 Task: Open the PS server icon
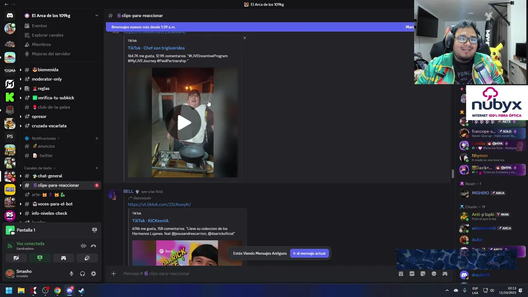tap(10, 137)
